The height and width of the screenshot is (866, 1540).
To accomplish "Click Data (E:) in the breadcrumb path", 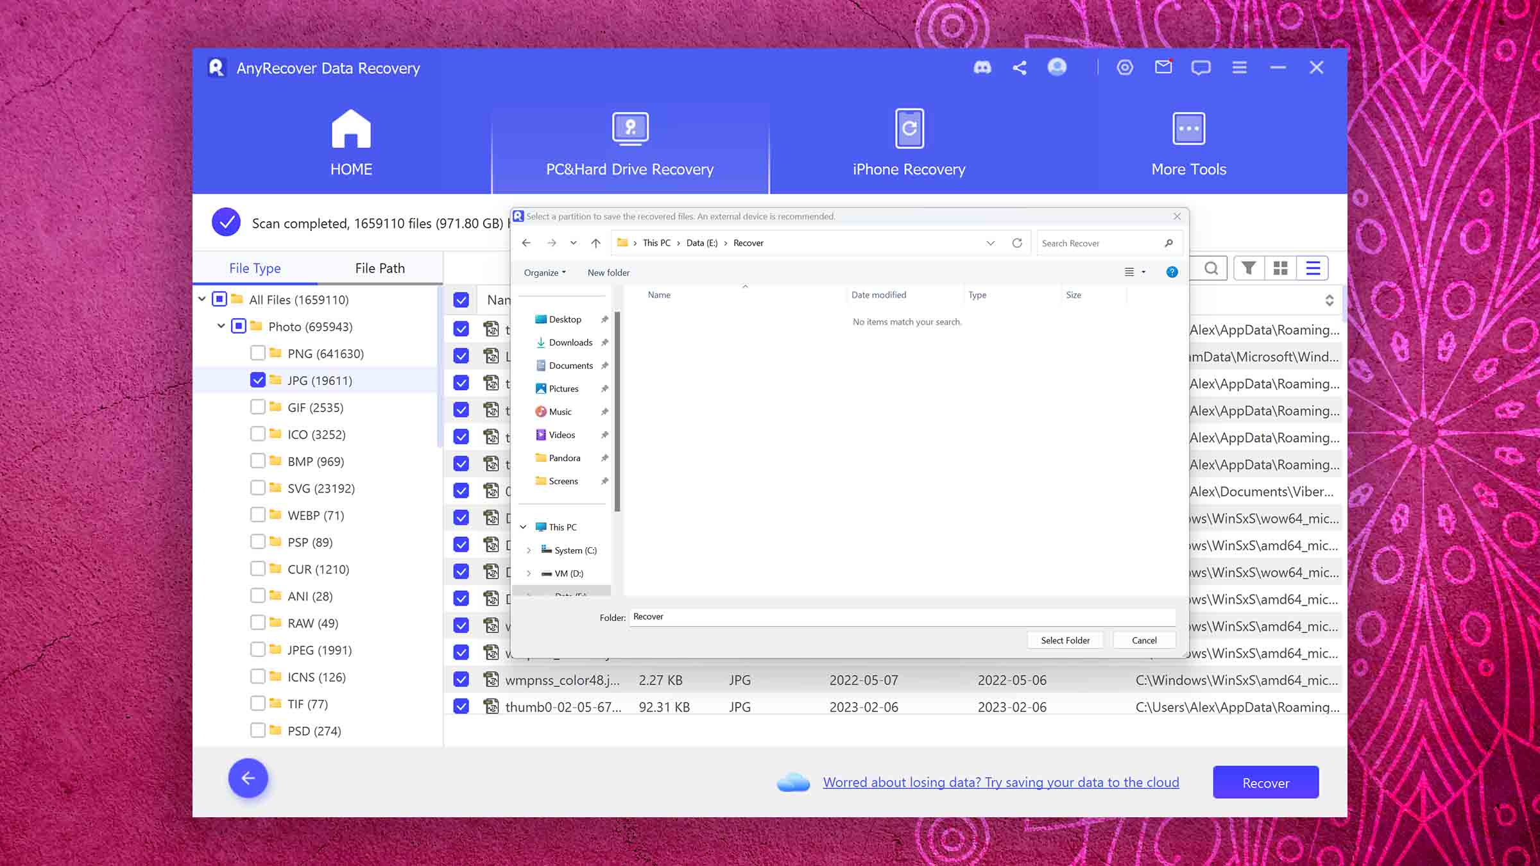I will coord(702,243).
